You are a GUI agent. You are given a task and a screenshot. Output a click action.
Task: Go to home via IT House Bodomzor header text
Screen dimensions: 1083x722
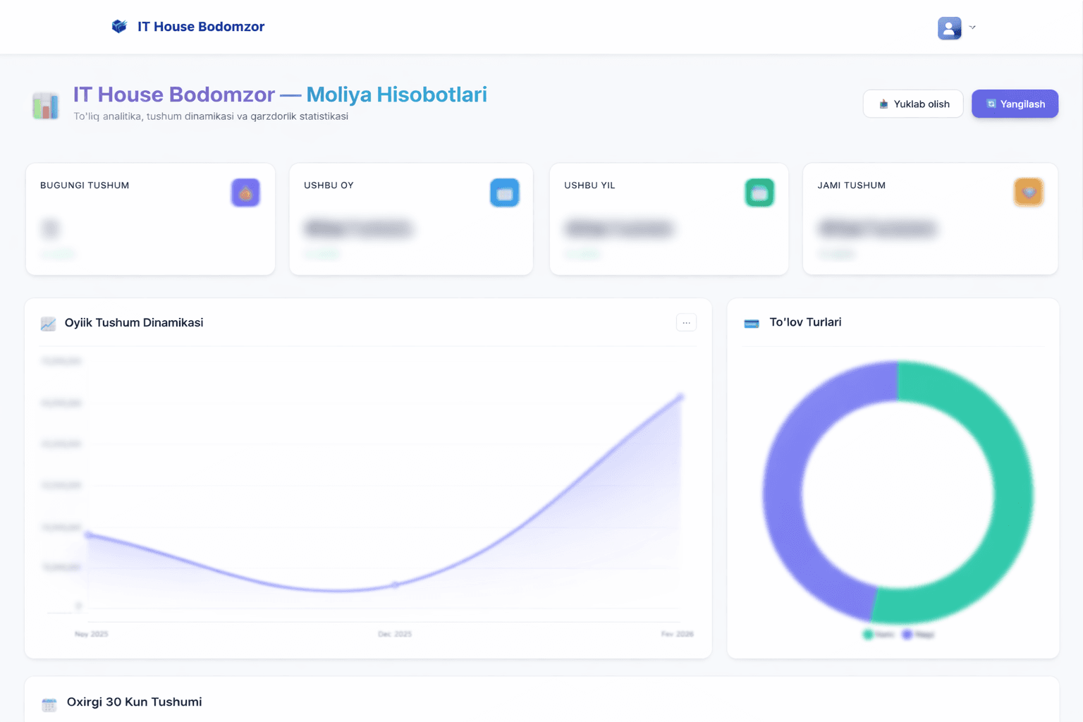tap(201, 27)
